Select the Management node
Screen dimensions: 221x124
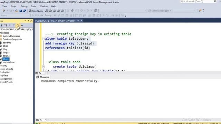point(6,79)
